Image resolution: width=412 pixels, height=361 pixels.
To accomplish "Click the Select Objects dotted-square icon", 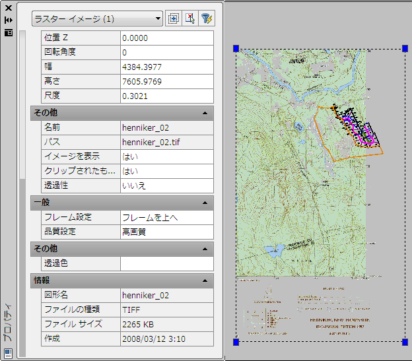I will pyautogui.click(x=174, y=18).
